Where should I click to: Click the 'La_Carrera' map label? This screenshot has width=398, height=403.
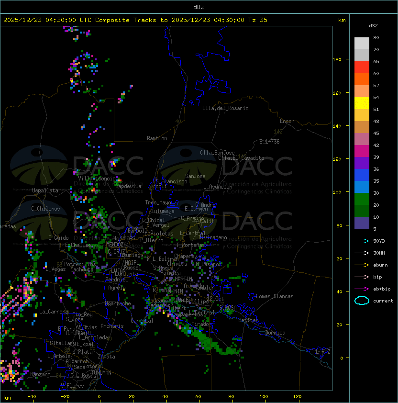[x=54, y=312]
